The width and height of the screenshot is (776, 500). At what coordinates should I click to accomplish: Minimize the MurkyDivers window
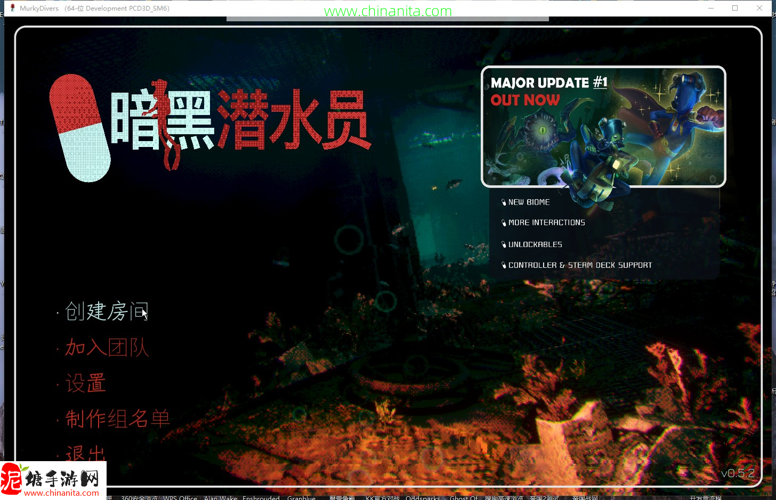click(x=711, y=8)
